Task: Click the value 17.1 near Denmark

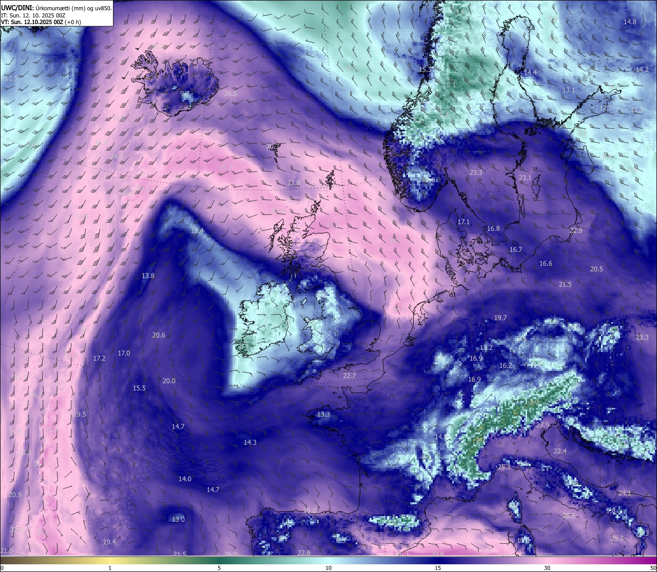Action: (x=463, y=222)
